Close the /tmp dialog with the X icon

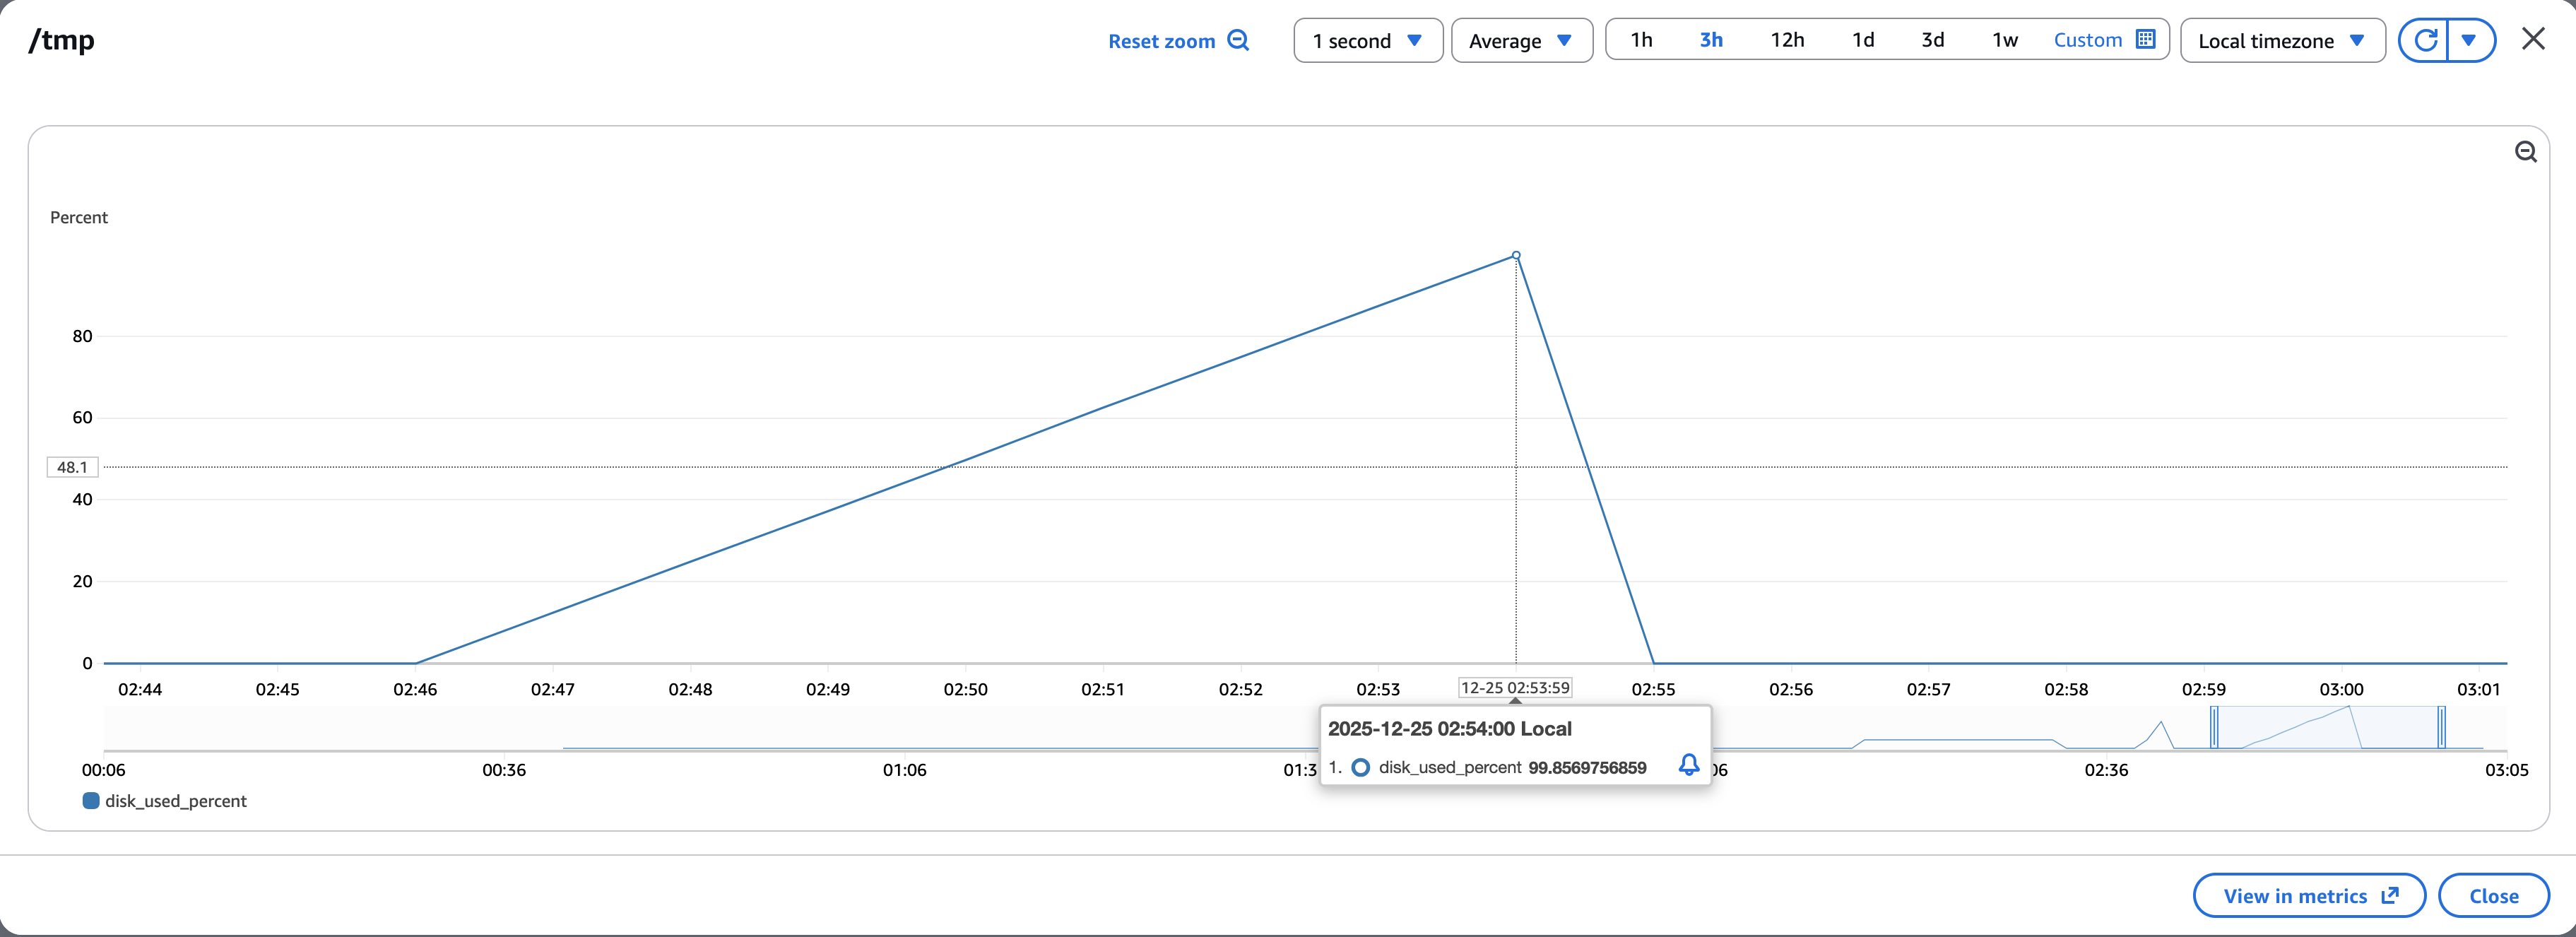click(2533, 39)
